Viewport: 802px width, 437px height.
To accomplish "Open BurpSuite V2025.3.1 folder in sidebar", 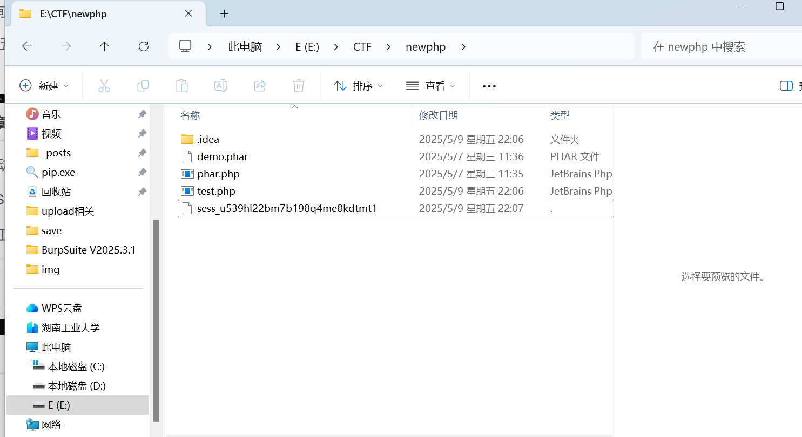I will pos(88,250).
